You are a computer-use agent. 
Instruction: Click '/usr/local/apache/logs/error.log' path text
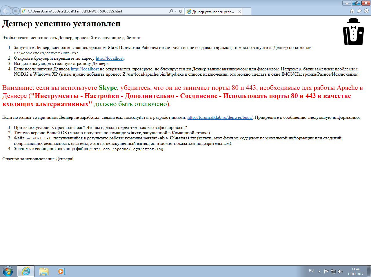point(126,149)
